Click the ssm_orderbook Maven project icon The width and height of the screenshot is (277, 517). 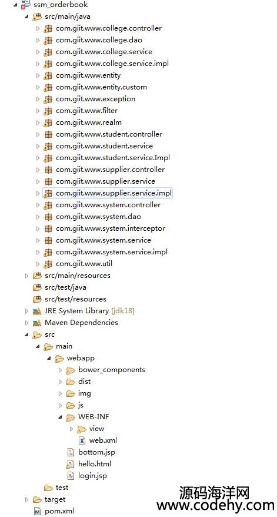pyautogui.click(x=26, y=4)
